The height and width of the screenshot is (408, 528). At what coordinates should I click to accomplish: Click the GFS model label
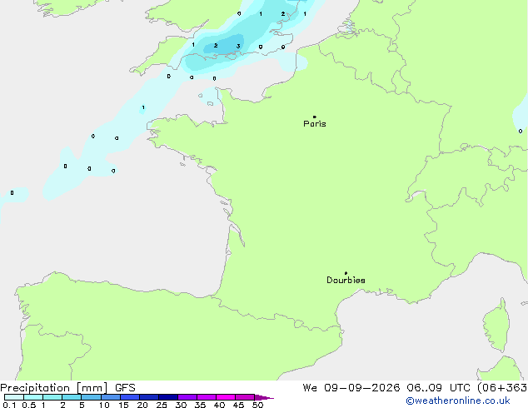pyautogui.click(x=125, y=388)
